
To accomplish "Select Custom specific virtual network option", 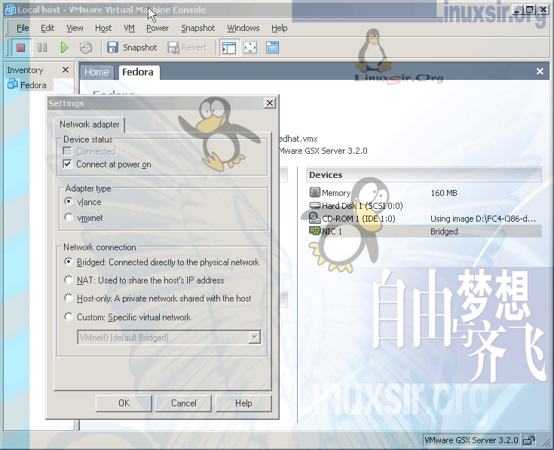I will (x=69, y=317).
